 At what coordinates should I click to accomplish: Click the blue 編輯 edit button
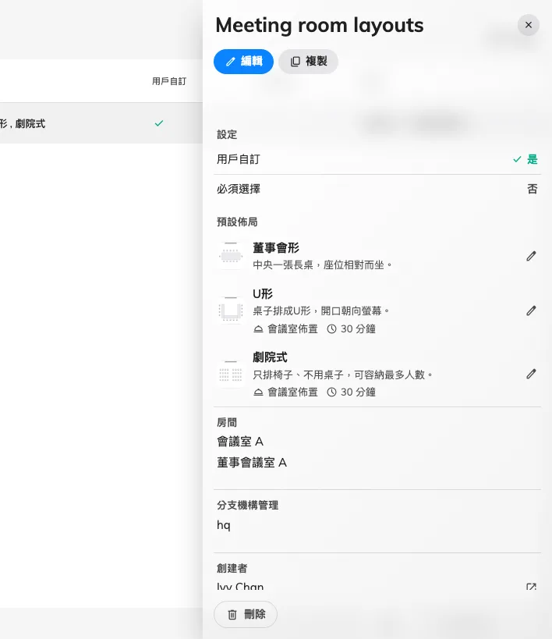coord(243,62)
